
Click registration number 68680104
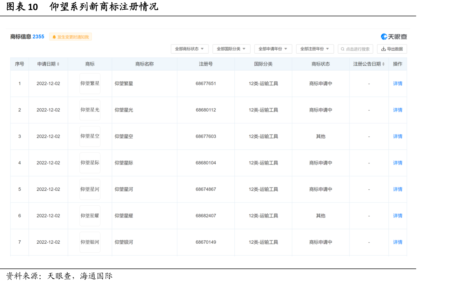coord(206,163)
